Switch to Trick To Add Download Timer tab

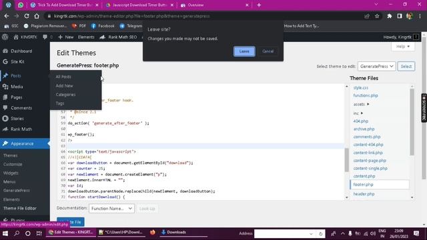[x=64, y=5]
